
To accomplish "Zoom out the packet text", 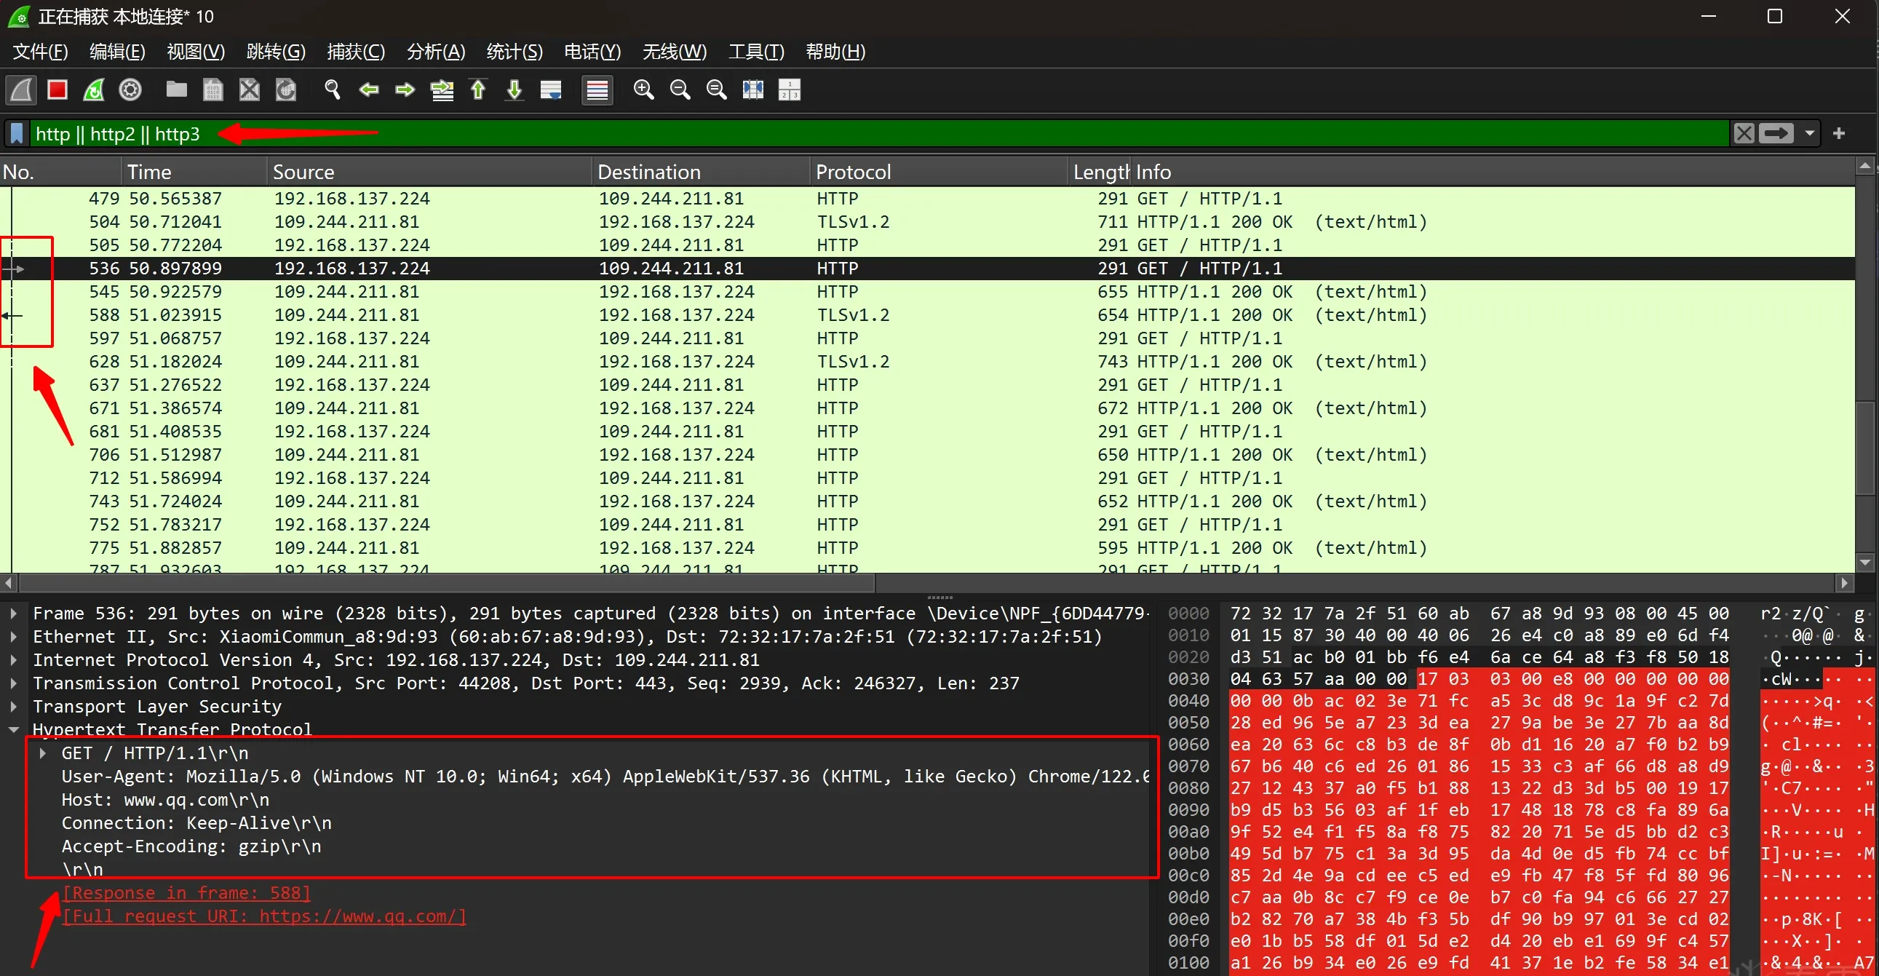I will (680, 90).
